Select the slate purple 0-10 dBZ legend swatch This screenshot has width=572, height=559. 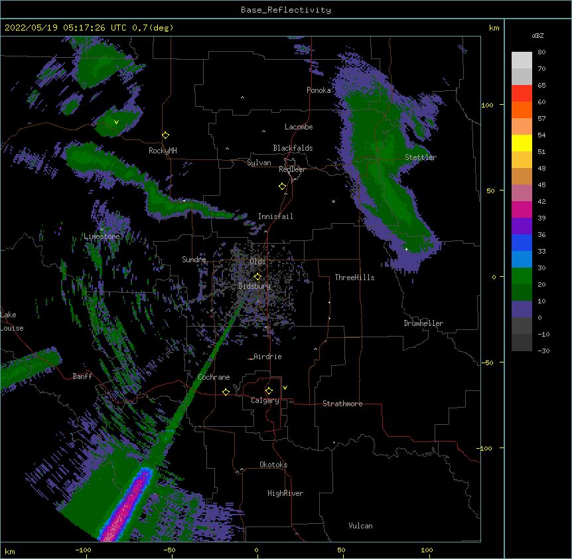coord(522,309)
